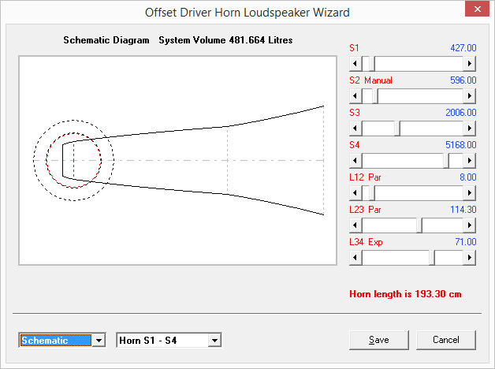The height and width of the screenshot is (369, 495).
Task: Click the L34 Exp slider thumb
Action: (432, 257)
